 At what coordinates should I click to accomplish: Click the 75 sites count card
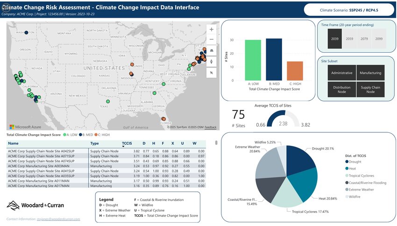point(239,118)
